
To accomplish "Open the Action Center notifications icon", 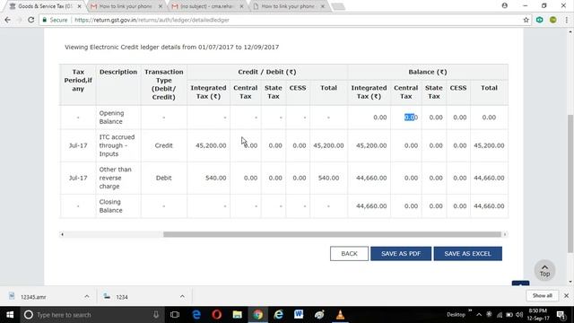I will [x=561, y=315].
